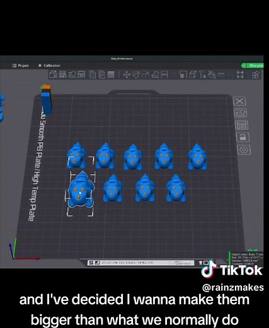Click the Split to parts P icon
The width and height of the screenshot is (269, 328).
click(101, 74)
